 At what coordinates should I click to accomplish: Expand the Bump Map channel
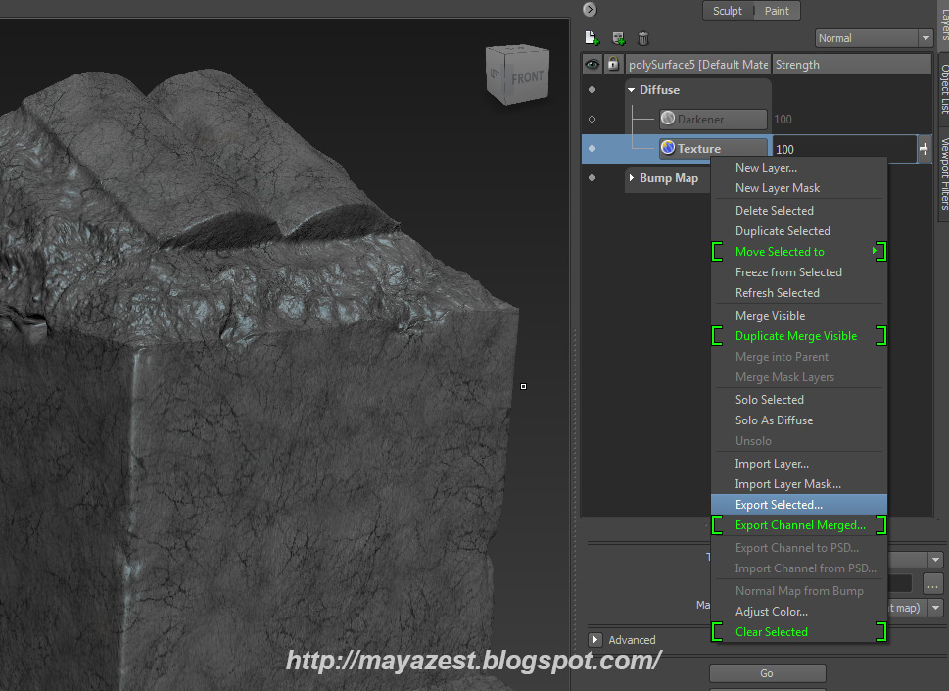coord(631,178)
